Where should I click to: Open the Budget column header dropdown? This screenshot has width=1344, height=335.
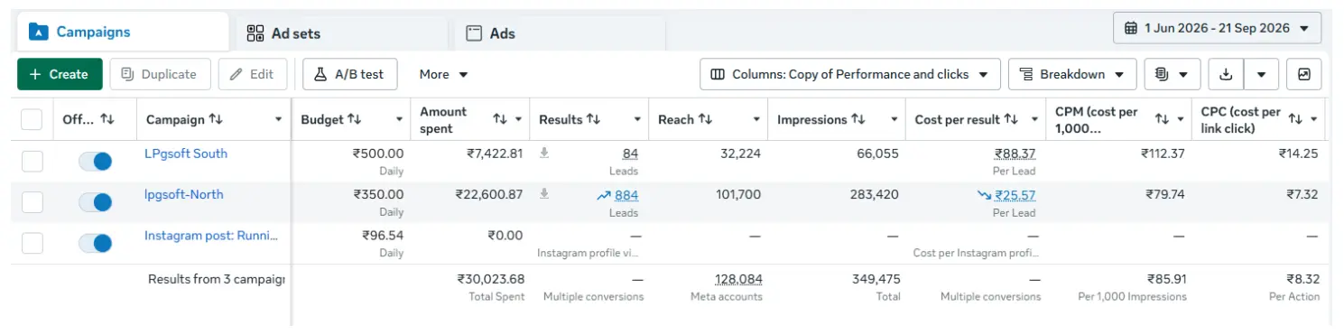pos(399,119)
